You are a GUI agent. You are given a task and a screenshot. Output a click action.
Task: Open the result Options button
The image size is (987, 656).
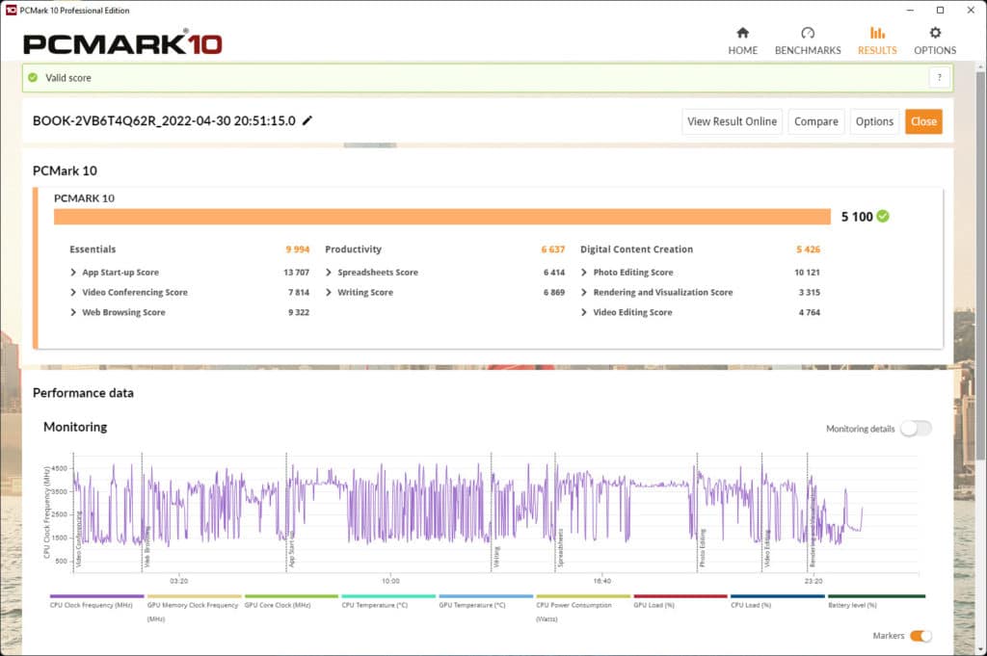(874, 121)
